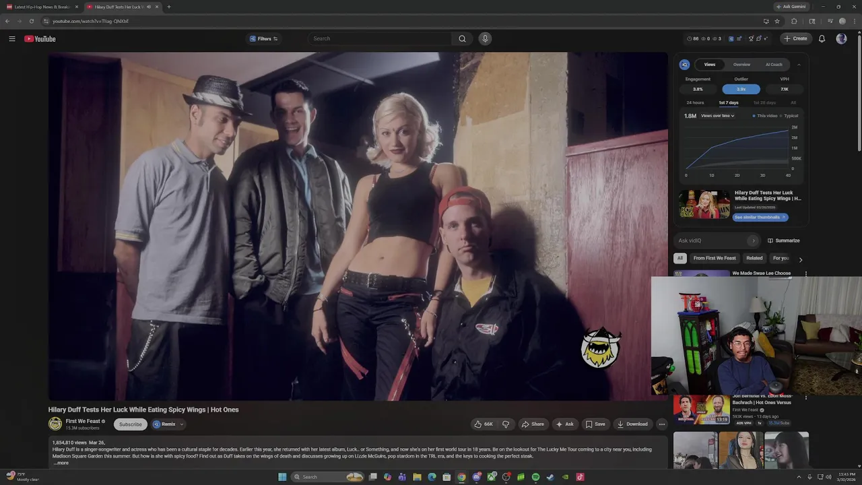
Task: Open Microsoft Edge from the taskbar
Action: pos(432,477)
